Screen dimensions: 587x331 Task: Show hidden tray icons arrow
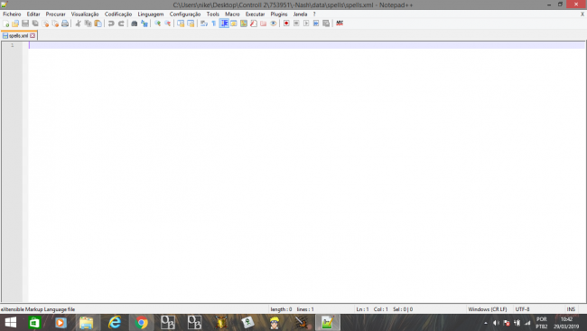(486, 323)
